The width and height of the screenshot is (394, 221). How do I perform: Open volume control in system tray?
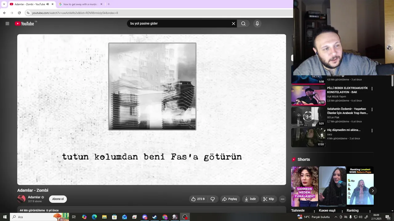pyautogui.click(x=360, y=217)
